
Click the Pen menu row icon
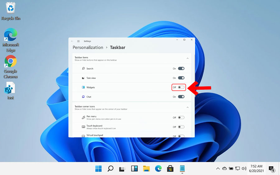click(x=83, y=118)
